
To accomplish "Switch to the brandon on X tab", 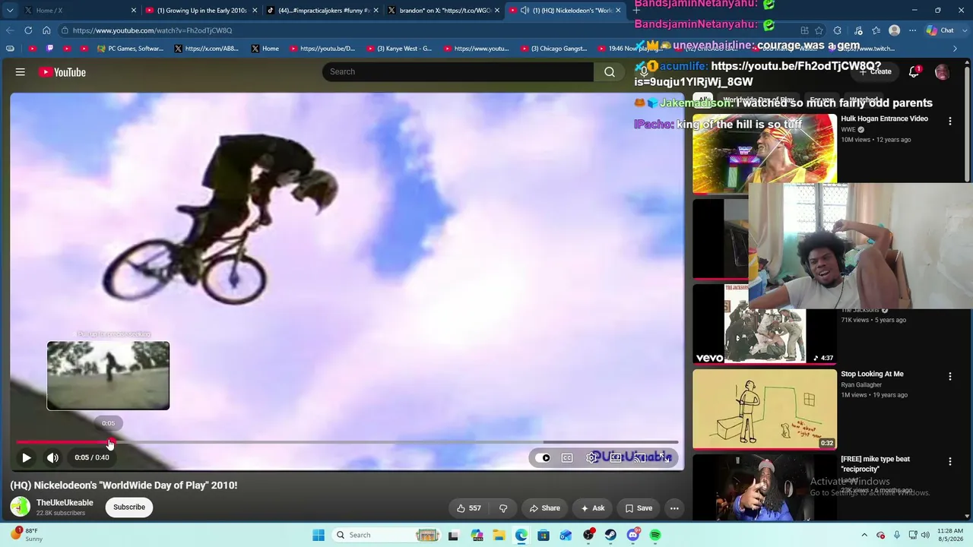I will 443,11.
